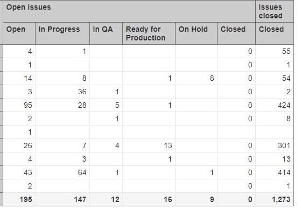Click the Closed column under Issues closed
The image size is (301, 209).
[x=275, y=33]
